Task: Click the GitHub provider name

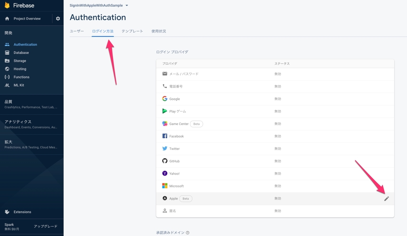Action: coord(174,161)
